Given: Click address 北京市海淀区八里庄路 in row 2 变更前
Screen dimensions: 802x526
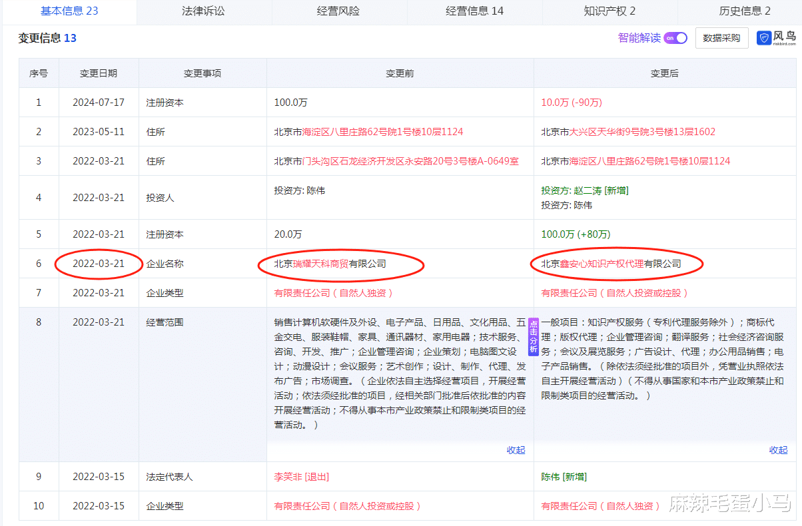Looking at the screenshot, I should pos(368,132).
